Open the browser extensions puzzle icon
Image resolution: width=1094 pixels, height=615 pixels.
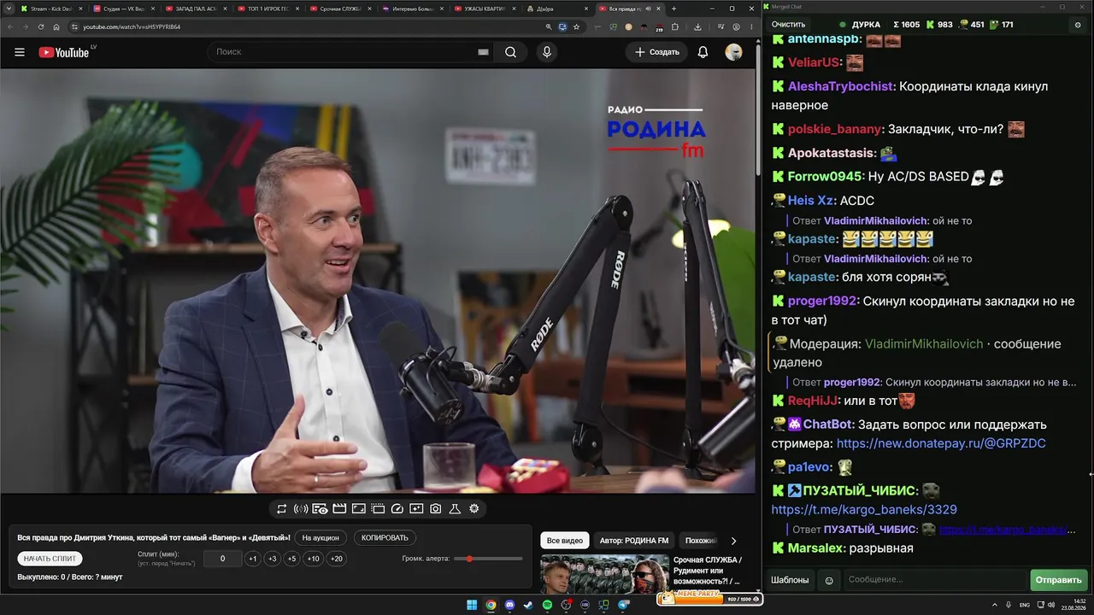click(x=674, y=26)
